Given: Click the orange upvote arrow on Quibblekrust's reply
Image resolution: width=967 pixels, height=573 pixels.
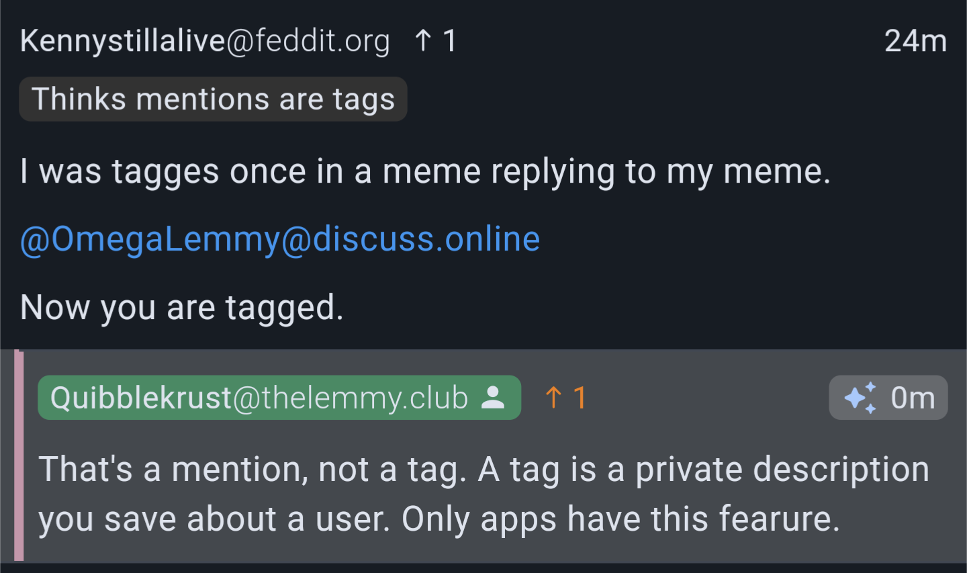Looking at the screenshot, I should (x=553, y=398).
